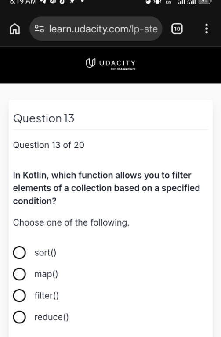Pick the reduce() radio option
221x337 pixels.
pyautogui.click(x=19, y=317)
